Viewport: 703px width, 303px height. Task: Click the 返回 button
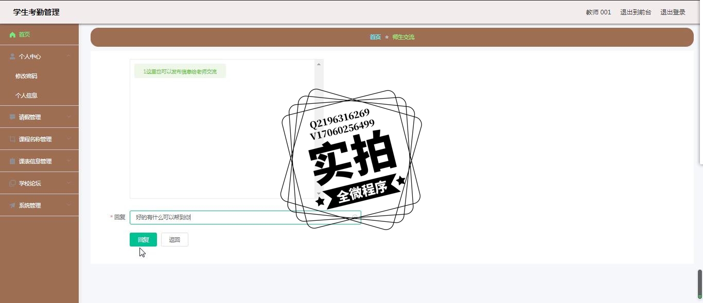point(174,240)
